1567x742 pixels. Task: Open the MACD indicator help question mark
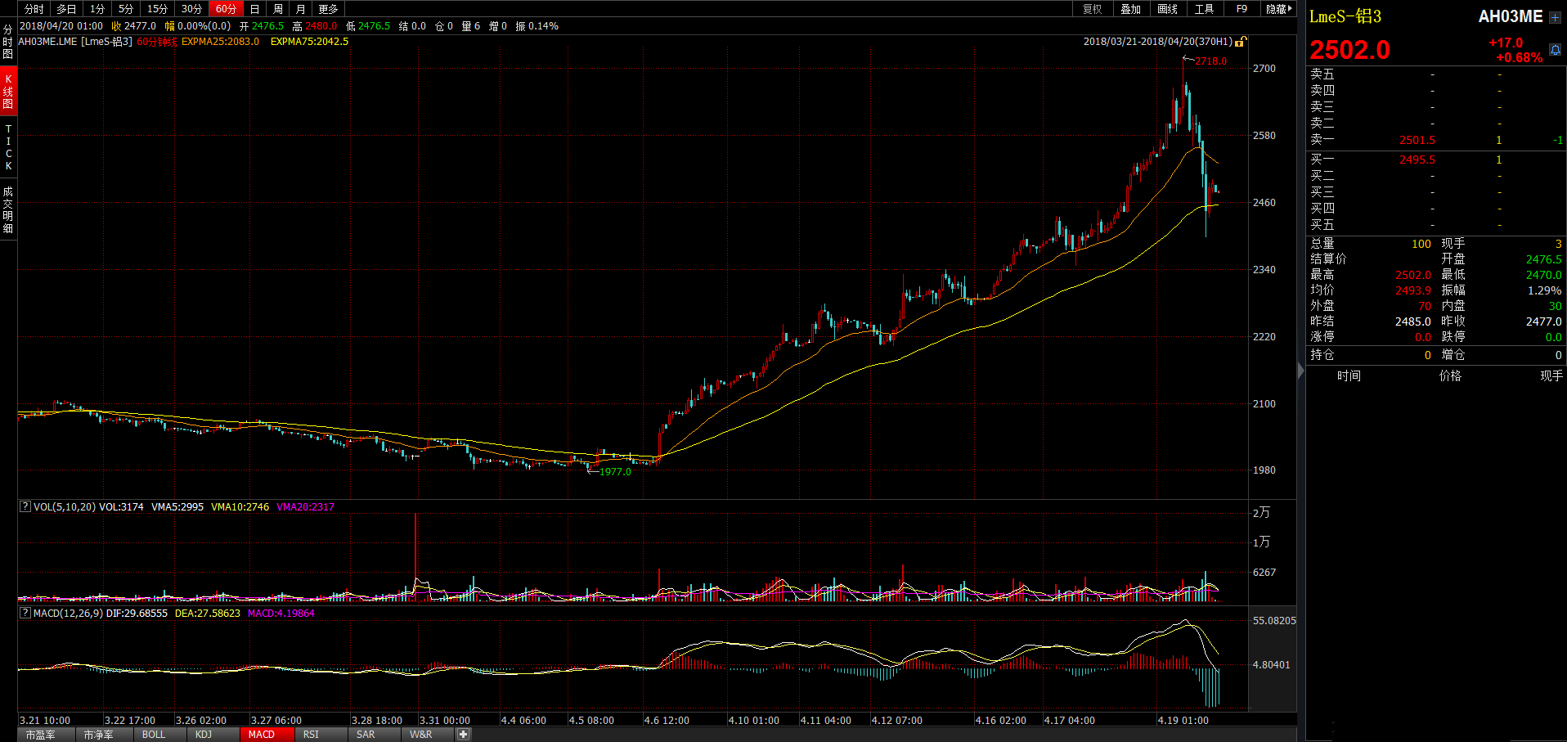pyautogui.click(x=25, y=613)
